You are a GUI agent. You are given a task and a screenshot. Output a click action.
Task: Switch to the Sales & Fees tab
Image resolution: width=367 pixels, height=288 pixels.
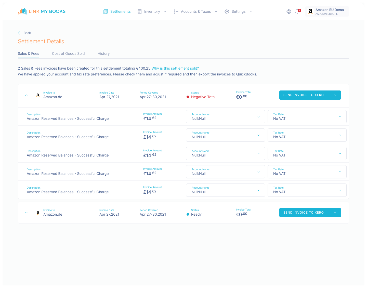pyautogui.click(x=29, y=54)
